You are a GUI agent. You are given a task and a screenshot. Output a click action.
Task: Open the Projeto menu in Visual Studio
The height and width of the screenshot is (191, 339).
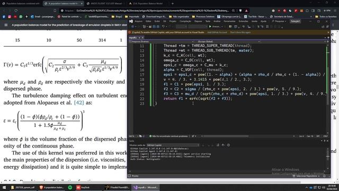pyautogui.click(x=173, y=21)
